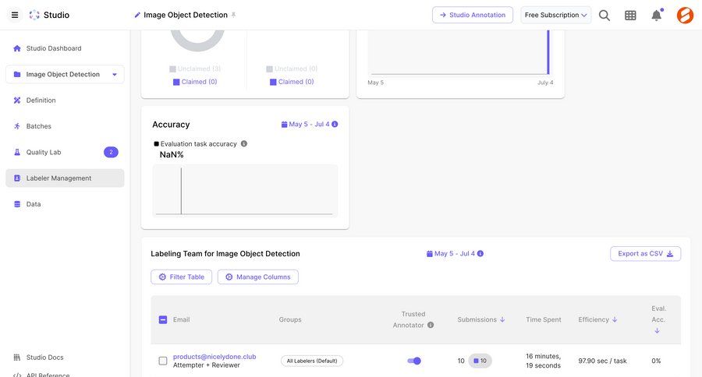Toggle Unclaimed (0) legend item

pos(292,69)
